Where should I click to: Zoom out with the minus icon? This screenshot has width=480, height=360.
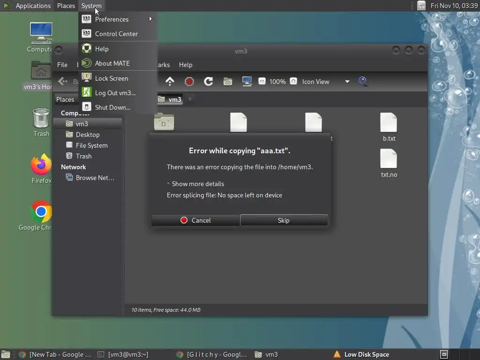point(262,82)
